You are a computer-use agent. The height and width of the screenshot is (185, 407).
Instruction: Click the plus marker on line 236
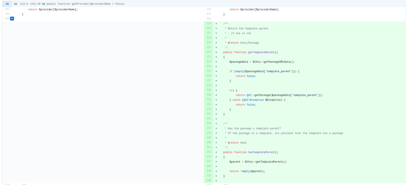pos(216,124)
